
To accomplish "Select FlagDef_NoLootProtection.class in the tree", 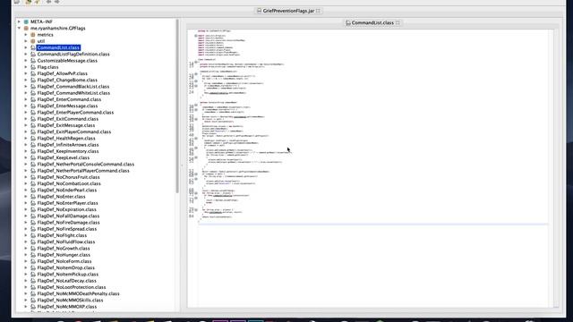I will tap(72, 287).
